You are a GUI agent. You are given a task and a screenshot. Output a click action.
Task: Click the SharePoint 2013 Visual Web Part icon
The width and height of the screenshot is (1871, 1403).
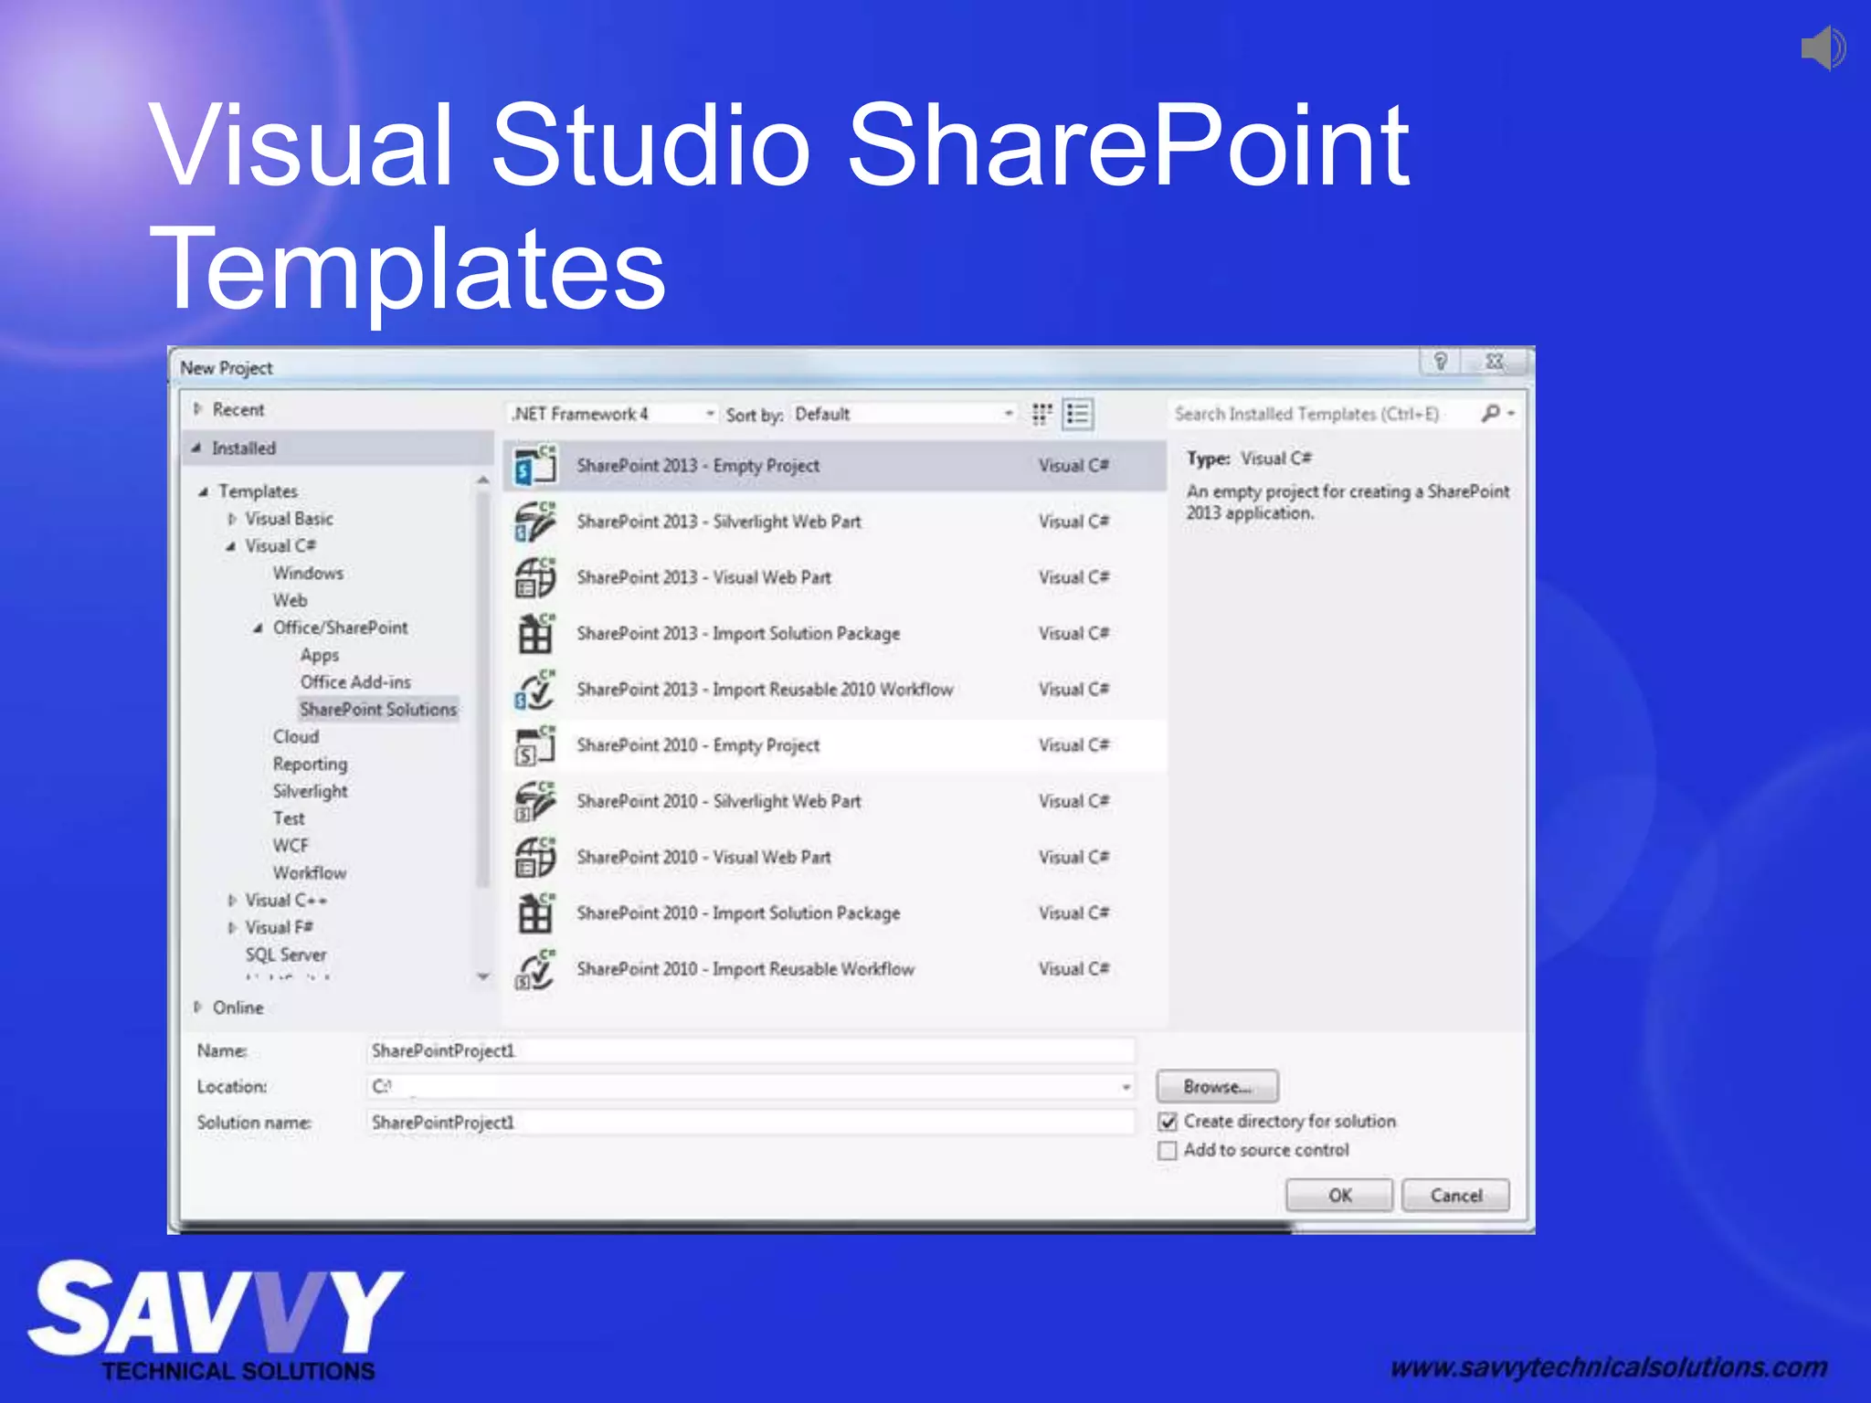pyautogui.click(x=534, y=577)
